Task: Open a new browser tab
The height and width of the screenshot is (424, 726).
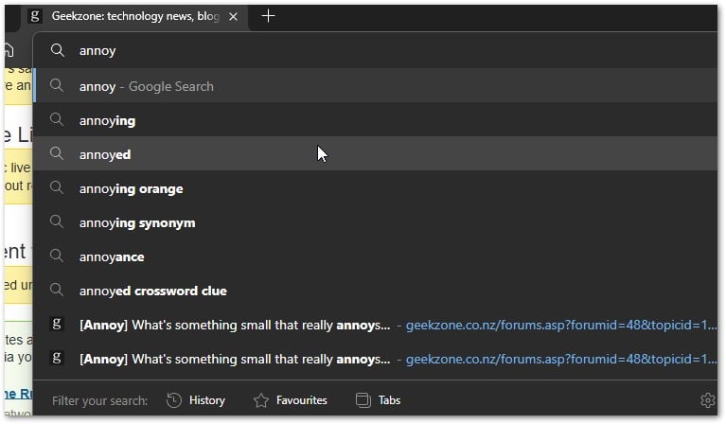Action: coord(268,16)
